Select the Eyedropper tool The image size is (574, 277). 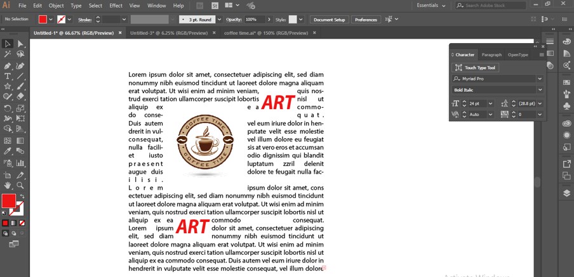point(8,151)
